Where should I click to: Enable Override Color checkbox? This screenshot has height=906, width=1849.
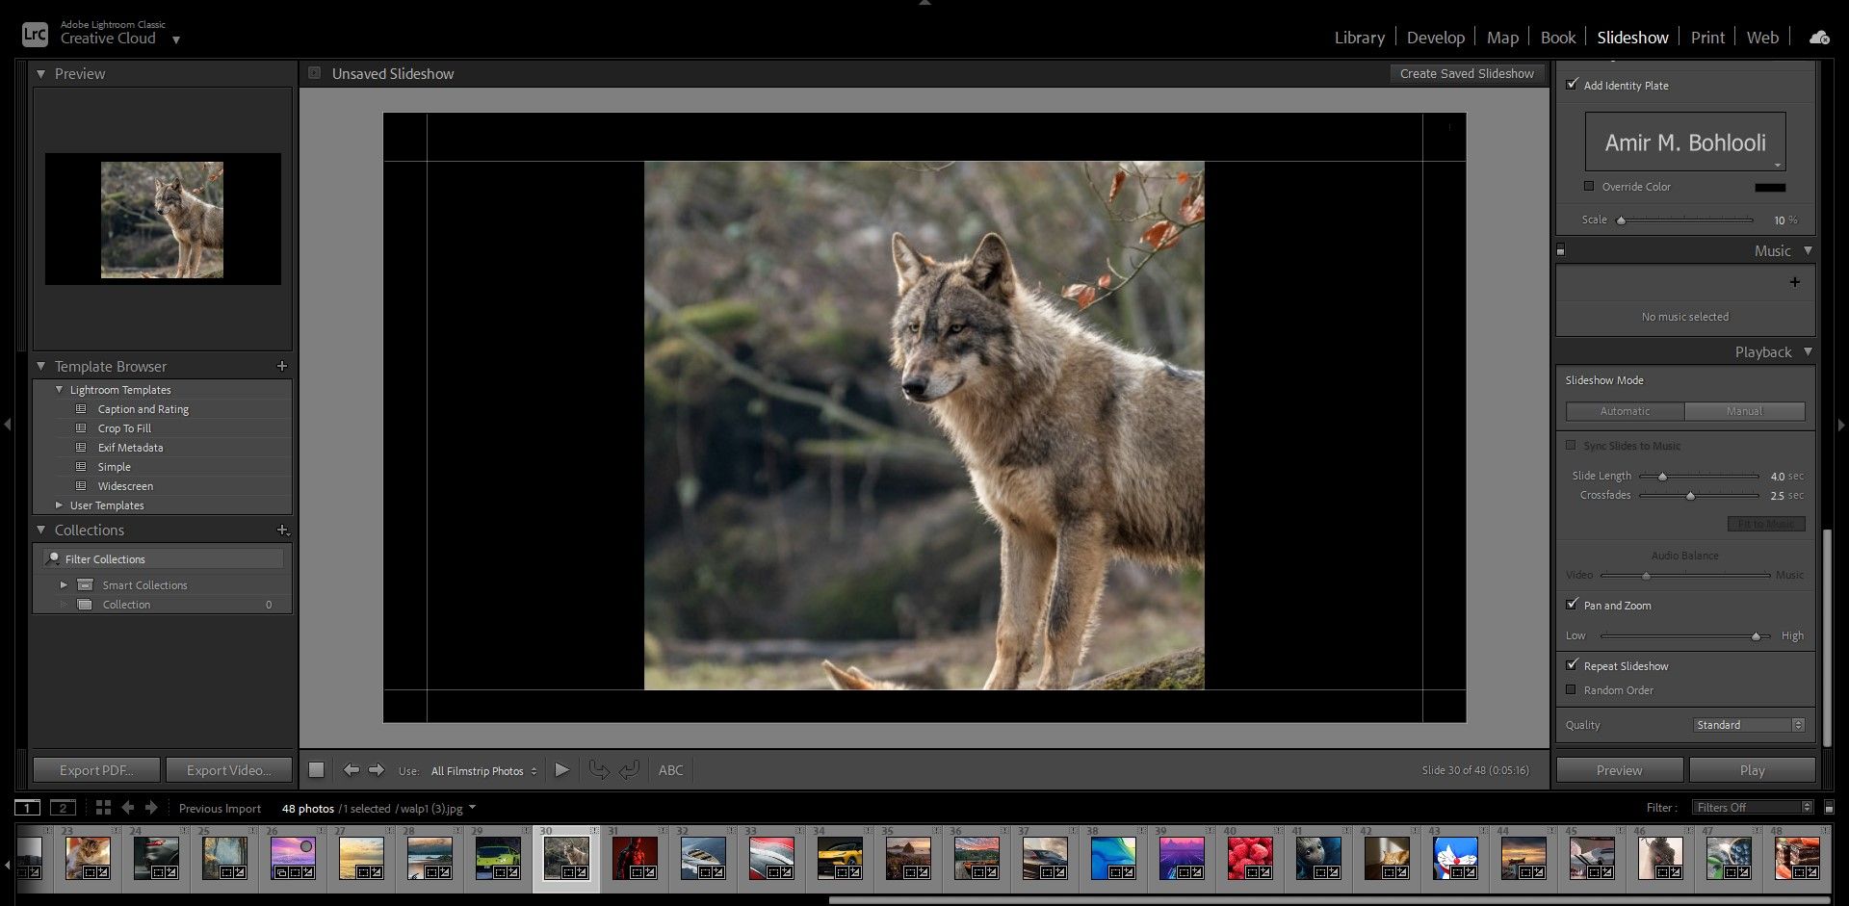coord(1589,187)
